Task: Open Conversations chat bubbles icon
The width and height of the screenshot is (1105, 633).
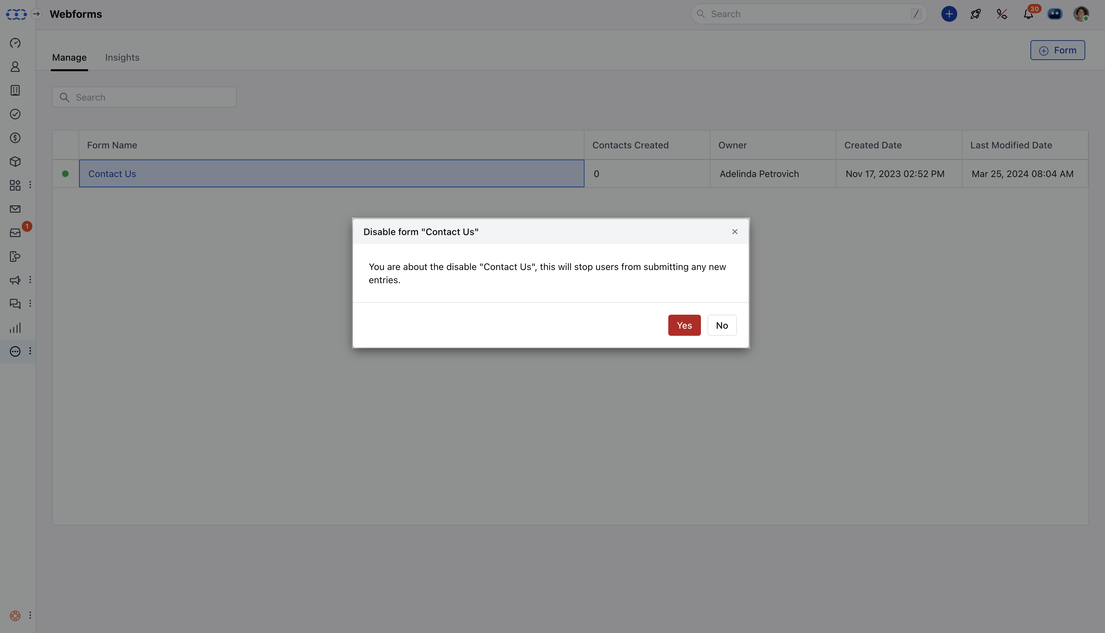Action: [x=15, y=304]
